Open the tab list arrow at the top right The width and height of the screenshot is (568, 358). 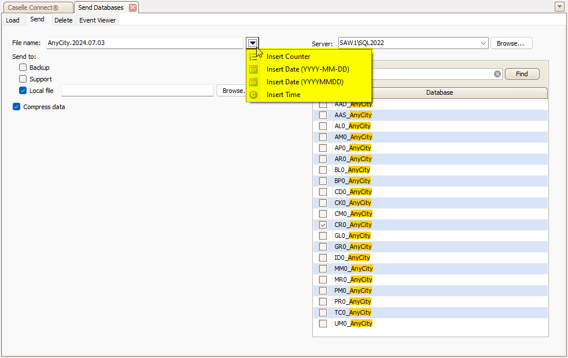559,6
